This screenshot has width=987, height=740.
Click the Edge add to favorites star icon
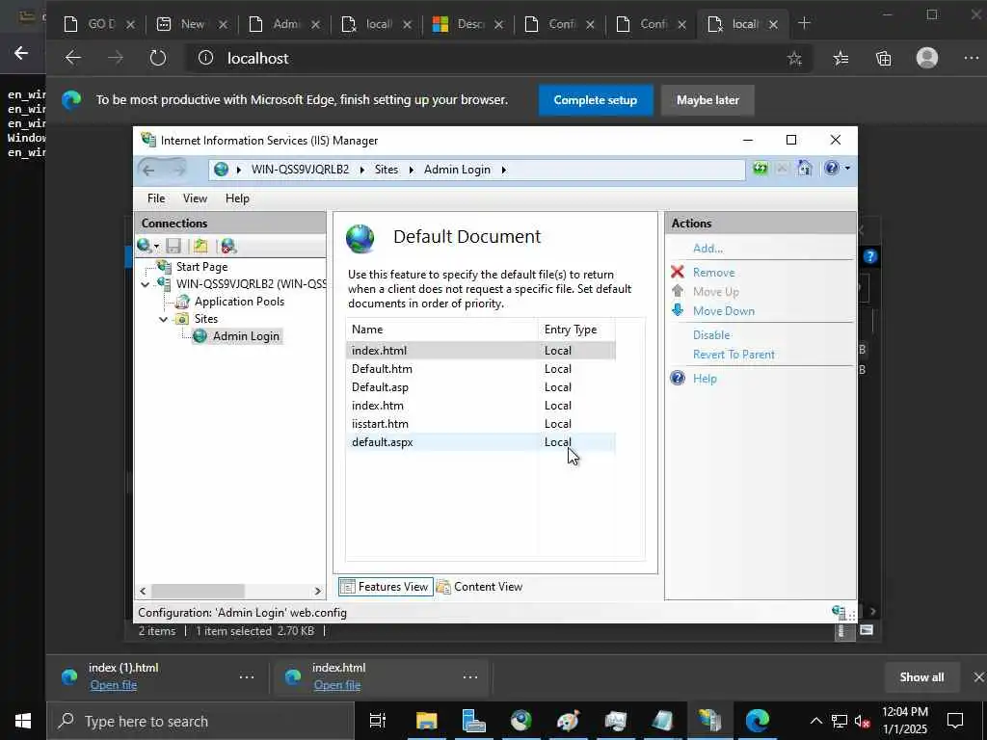pyautogui.click(x=794, y=59)
